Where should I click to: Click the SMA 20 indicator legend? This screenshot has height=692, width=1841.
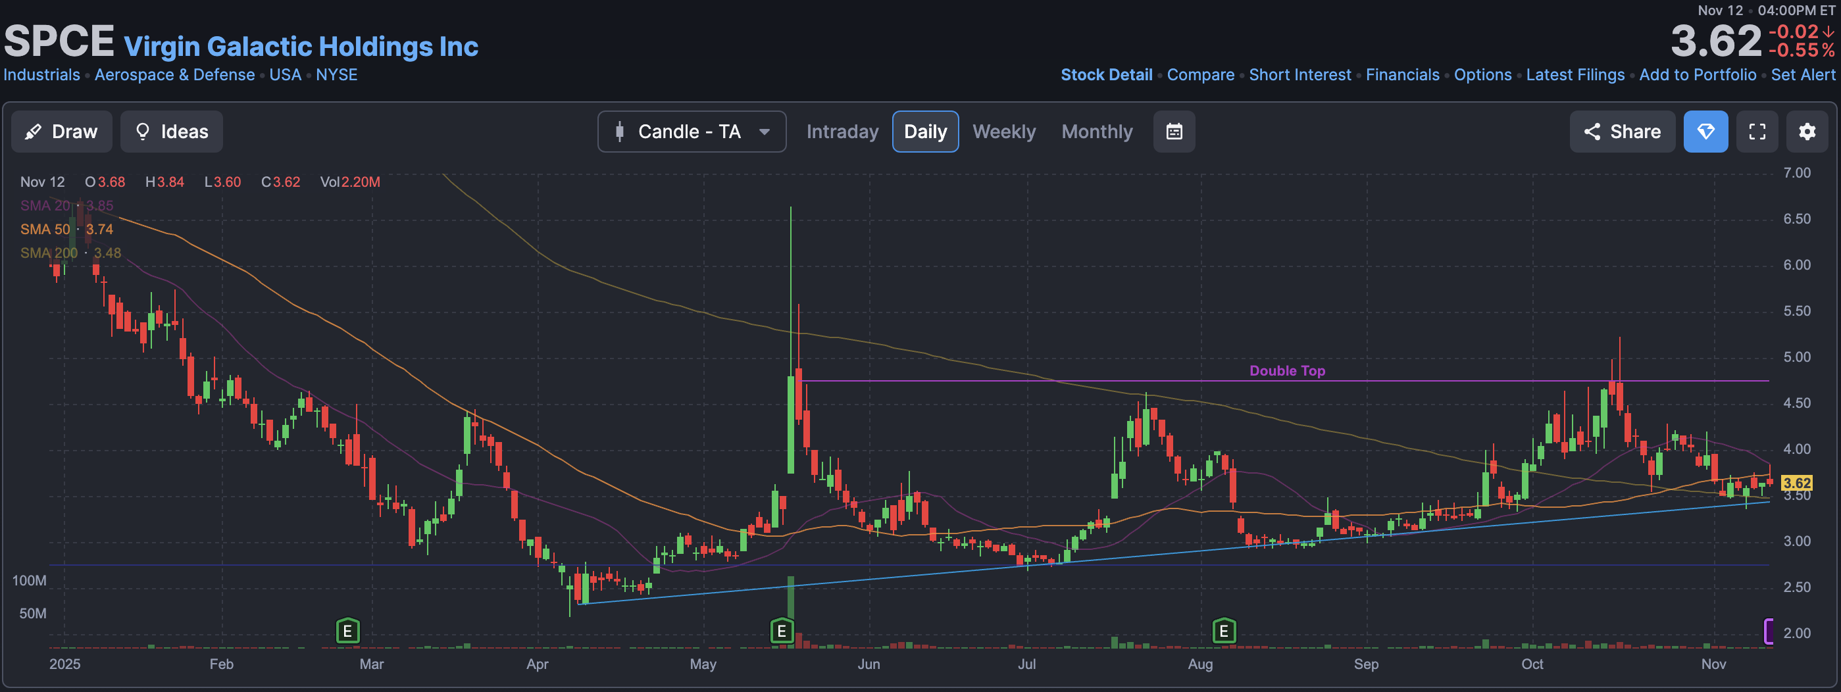(x=66, y=206)
